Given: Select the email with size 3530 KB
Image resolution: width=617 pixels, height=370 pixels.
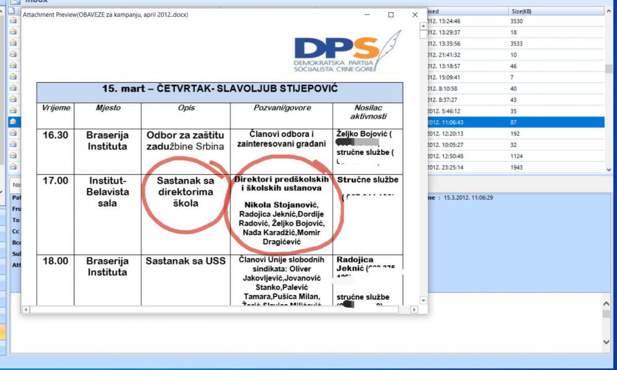Looking at the screenshot, I should [514, 21].
